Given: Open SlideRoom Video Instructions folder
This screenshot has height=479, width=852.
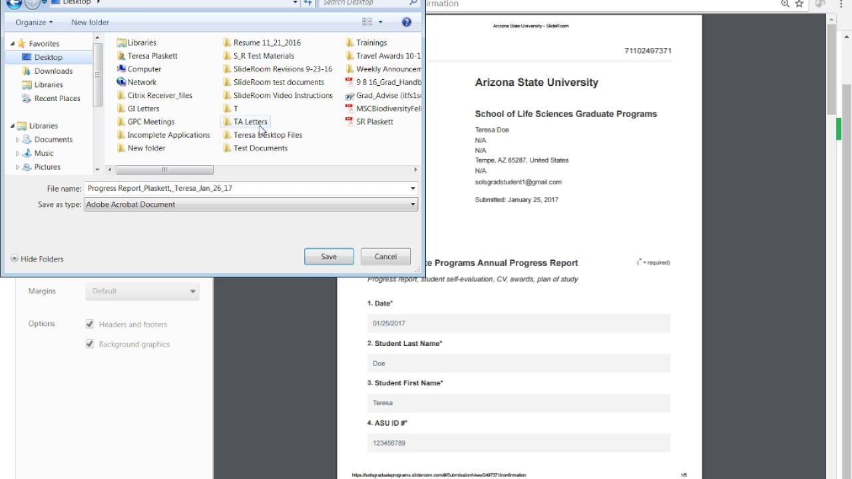Looking at the screenshot, I should pyautogui.click(x=278, y=95).
